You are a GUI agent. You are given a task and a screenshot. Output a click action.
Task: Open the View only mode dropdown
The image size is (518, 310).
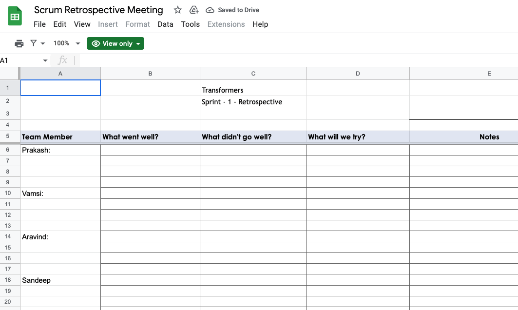138,43
